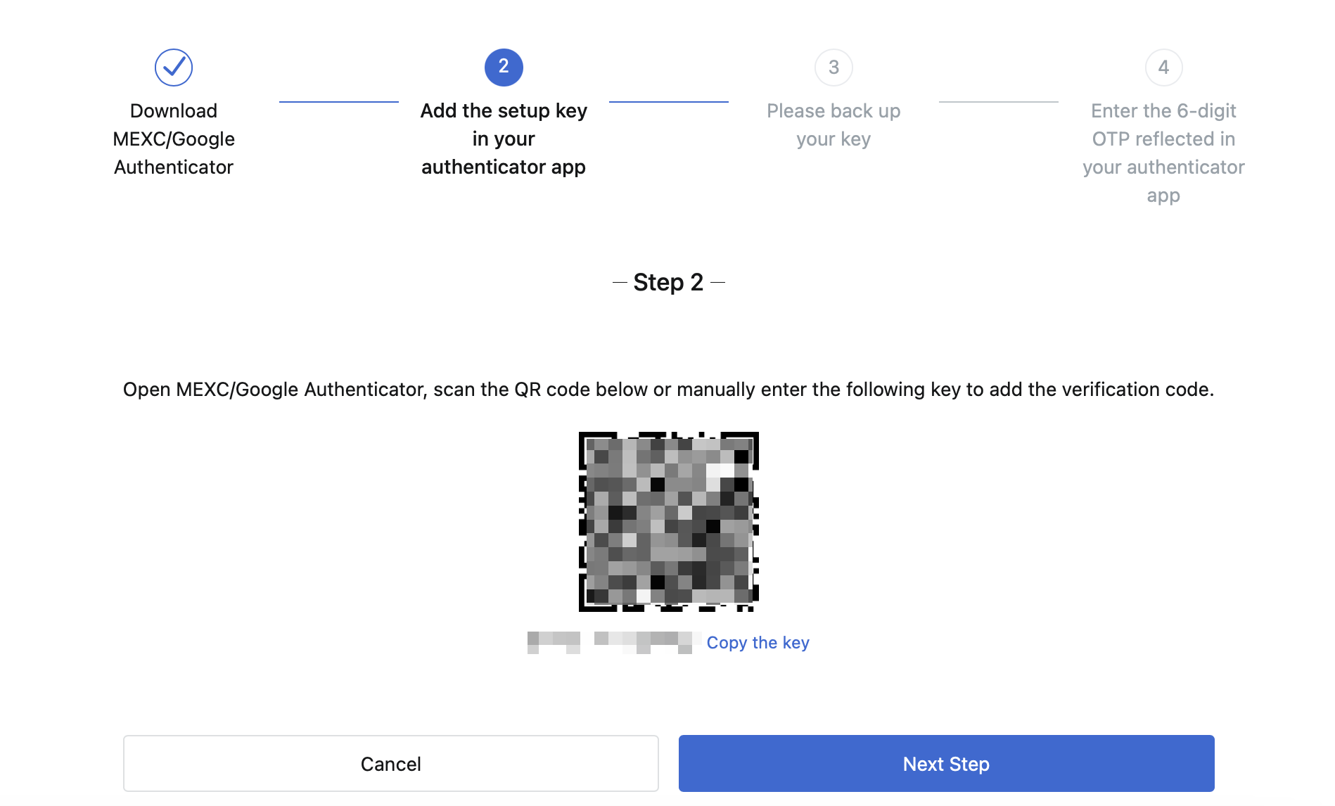Click the grey line between steps 3 and 4

point(999,102)
